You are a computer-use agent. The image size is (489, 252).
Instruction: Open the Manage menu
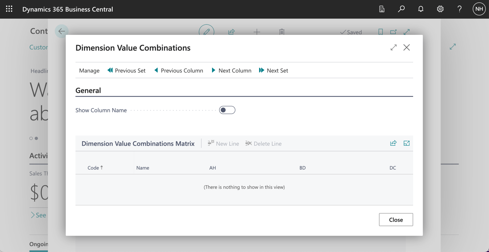coord(89,70)
